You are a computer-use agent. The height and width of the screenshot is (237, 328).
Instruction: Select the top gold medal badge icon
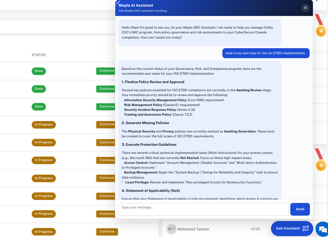coord(321,31)
